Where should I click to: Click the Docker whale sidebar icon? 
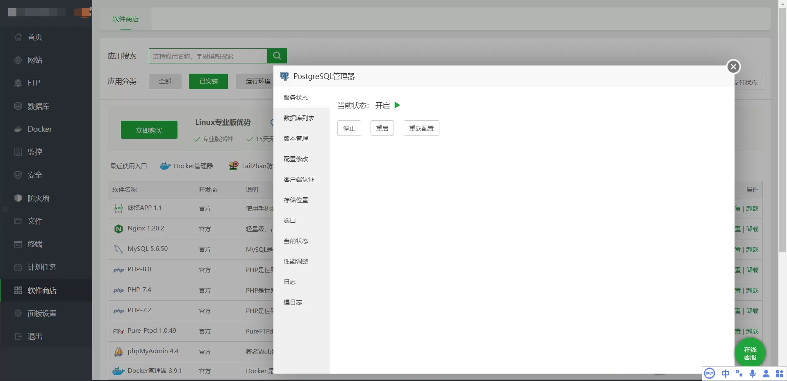(18, 129)
